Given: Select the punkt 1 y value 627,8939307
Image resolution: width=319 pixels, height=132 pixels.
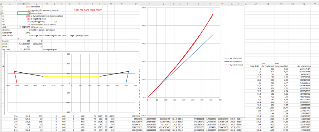Looking at the screenshot, I should 24,43.
